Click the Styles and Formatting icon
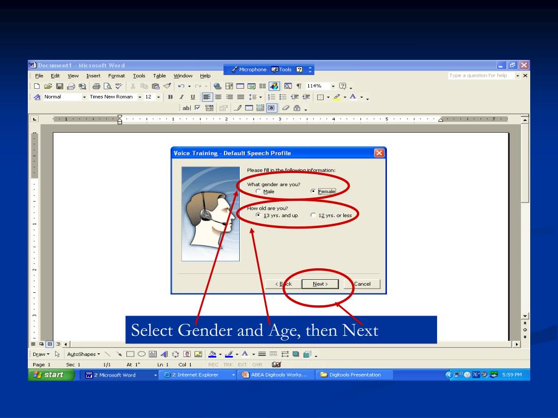 pyautogui.click(x=37, y=97)
